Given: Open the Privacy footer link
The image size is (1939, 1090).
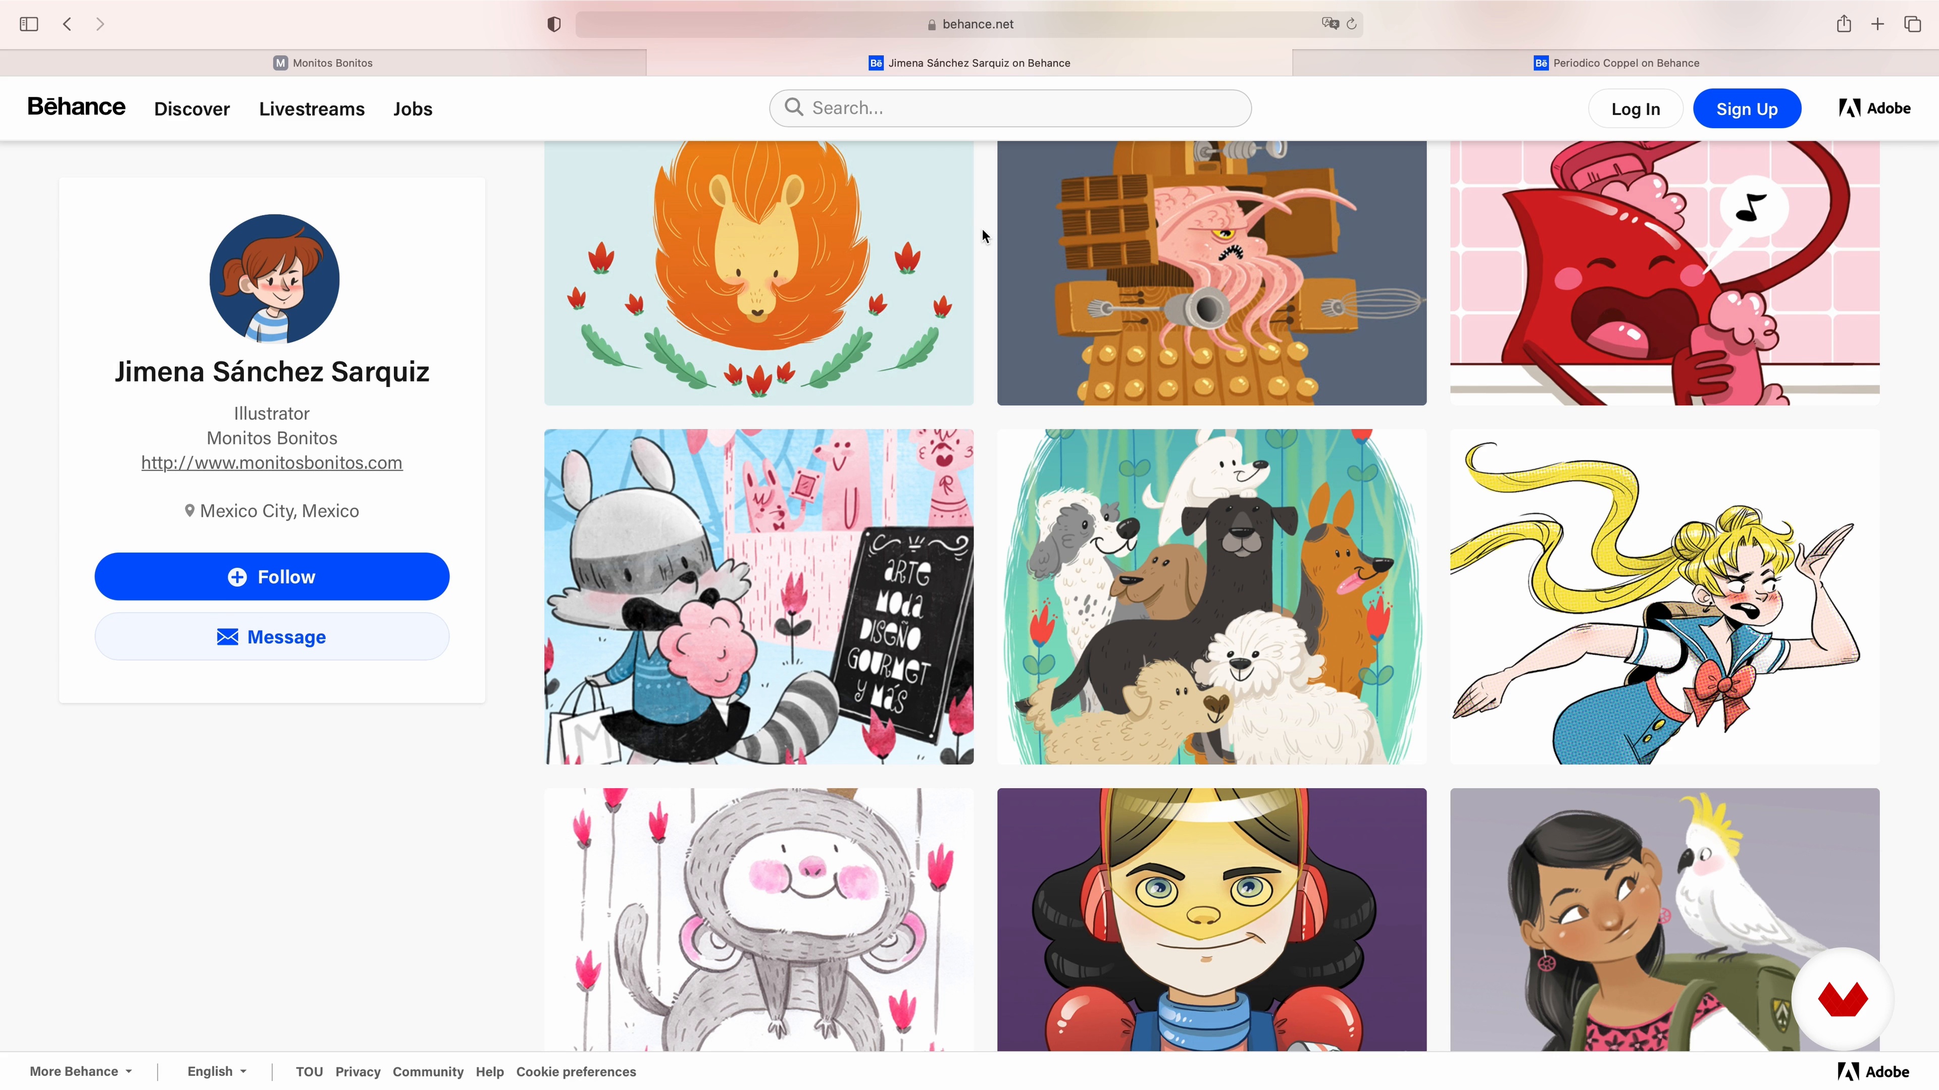Looking at the screenshot, I should pos(358,1072).
